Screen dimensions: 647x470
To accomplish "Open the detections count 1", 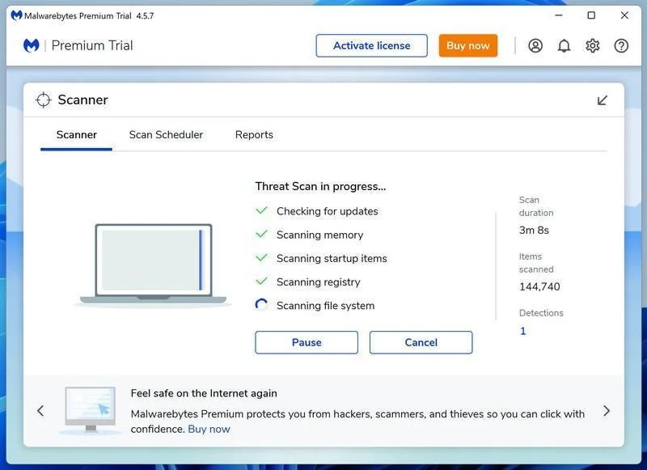I will [x=522, y=331].
